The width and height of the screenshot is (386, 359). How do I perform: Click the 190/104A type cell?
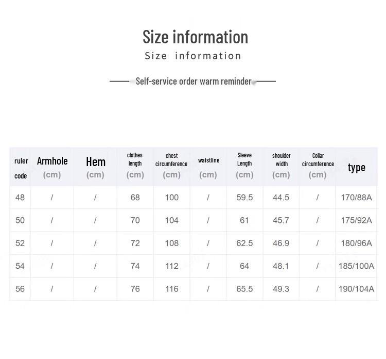coord(356,289)
